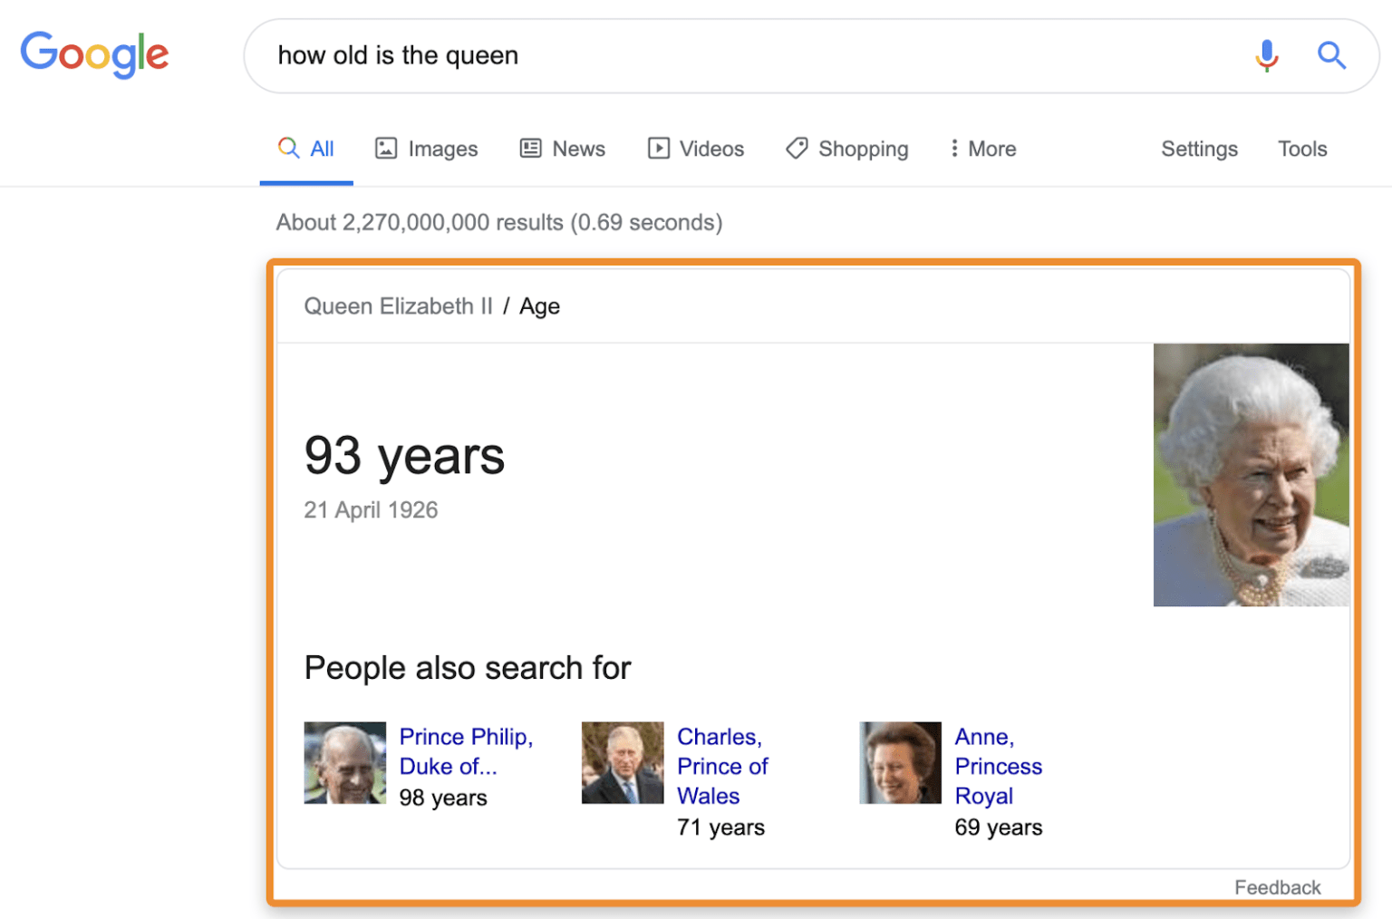1392x919 pixels.
Task: Click the microphone voice search icon
Action: 1266,55
